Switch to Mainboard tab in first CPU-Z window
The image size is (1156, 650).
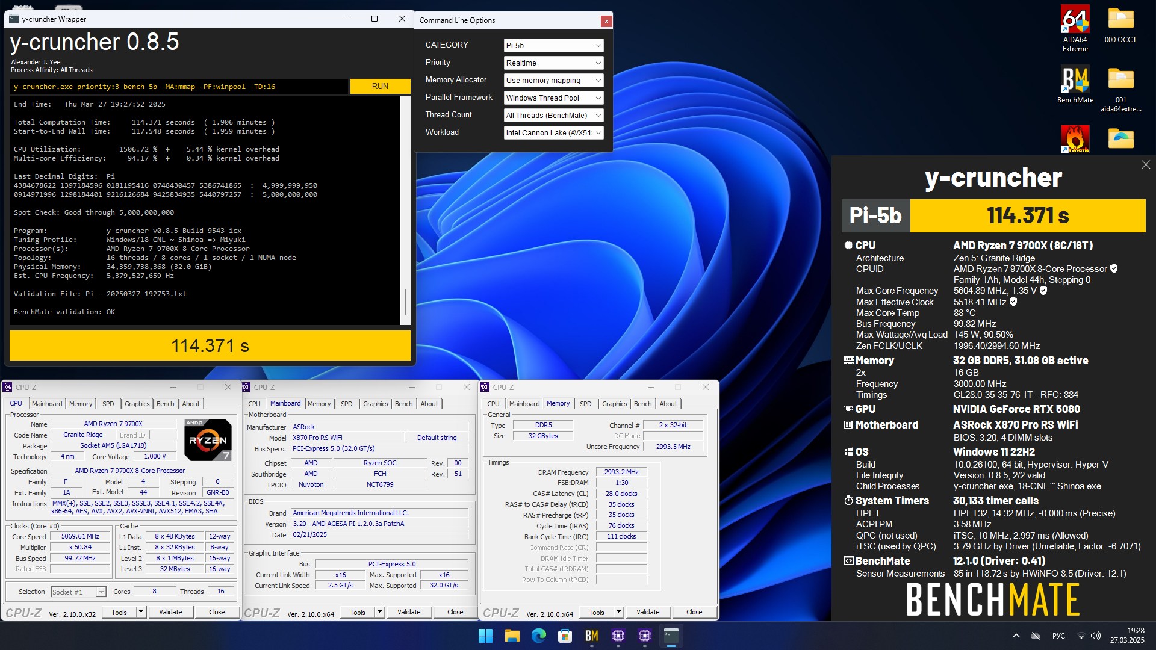(x=47, y=404)
